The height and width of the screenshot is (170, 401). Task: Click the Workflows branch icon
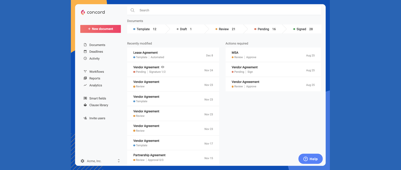[x=85, y=72]
